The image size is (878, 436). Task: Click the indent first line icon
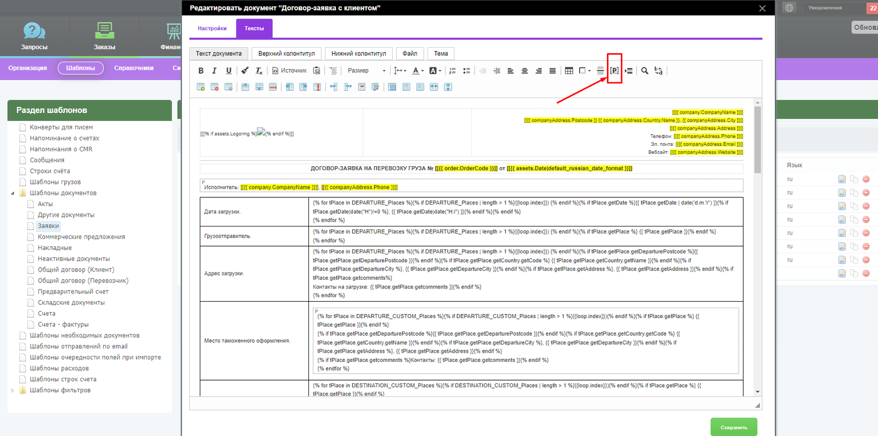pos(333,71)
